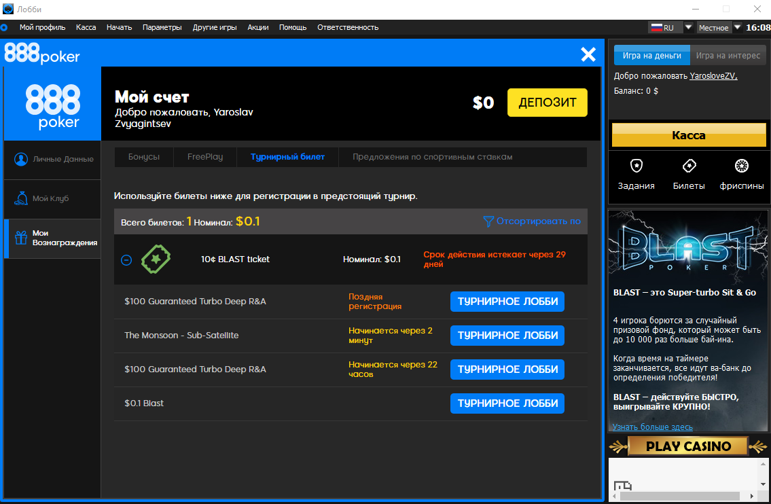Image resolution: width=771 pixels, height=504 pixels.
Task: Click the blue circle icon beside Мой профиль
Action: tap(4, 28)
